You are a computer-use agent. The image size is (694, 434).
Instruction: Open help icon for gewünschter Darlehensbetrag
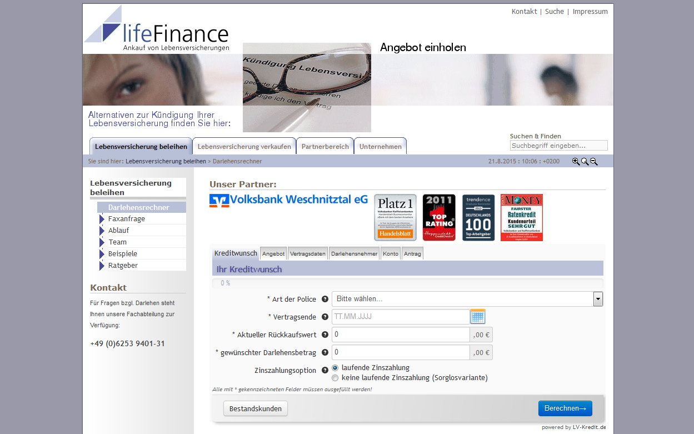click(325, 352)
